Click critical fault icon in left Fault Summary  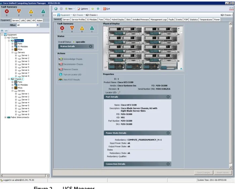[x=7, y=11]
